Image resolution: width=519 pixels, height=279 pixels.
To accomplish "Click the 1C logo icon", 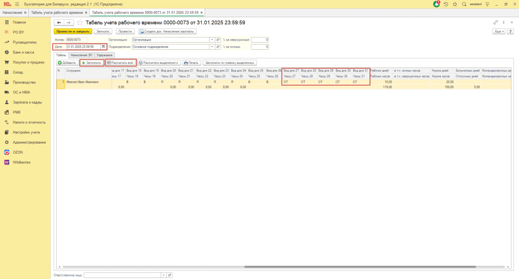I will 7,4.
